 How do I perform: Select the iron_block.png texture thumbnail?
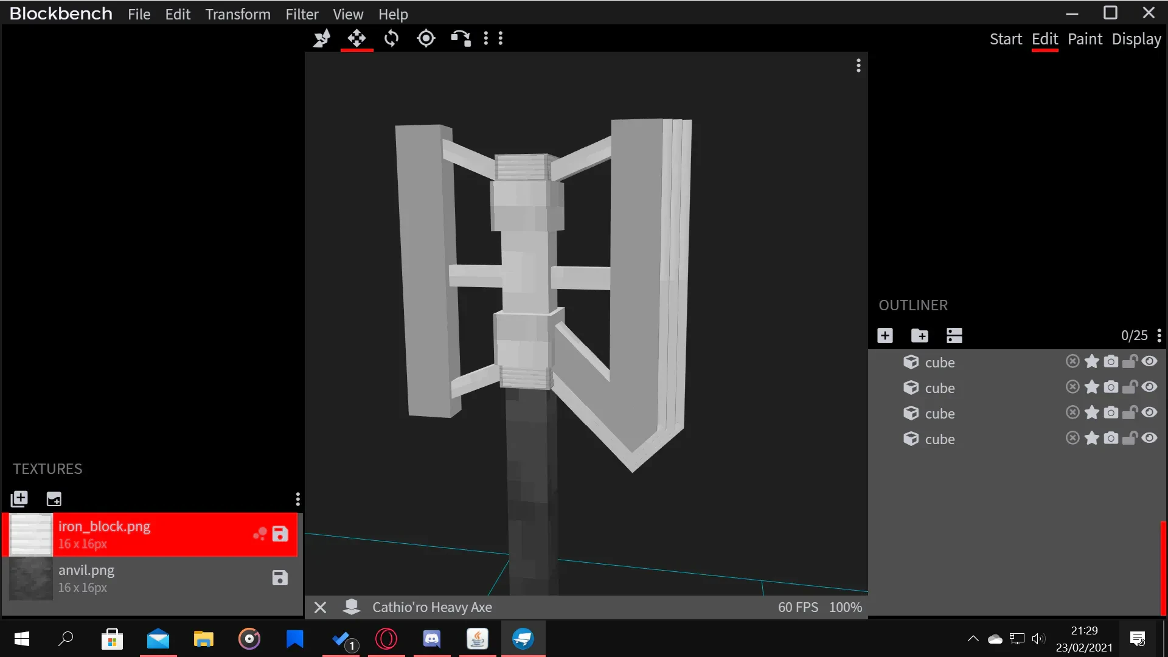[x=31, y=534]
